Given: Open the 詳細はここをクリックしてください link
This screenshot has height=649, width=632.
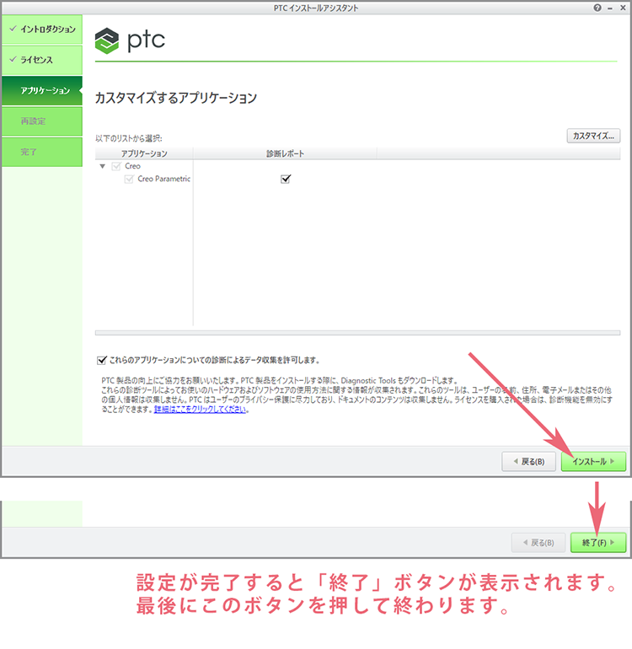Looking at the screenshot, I should coord(201,410).
